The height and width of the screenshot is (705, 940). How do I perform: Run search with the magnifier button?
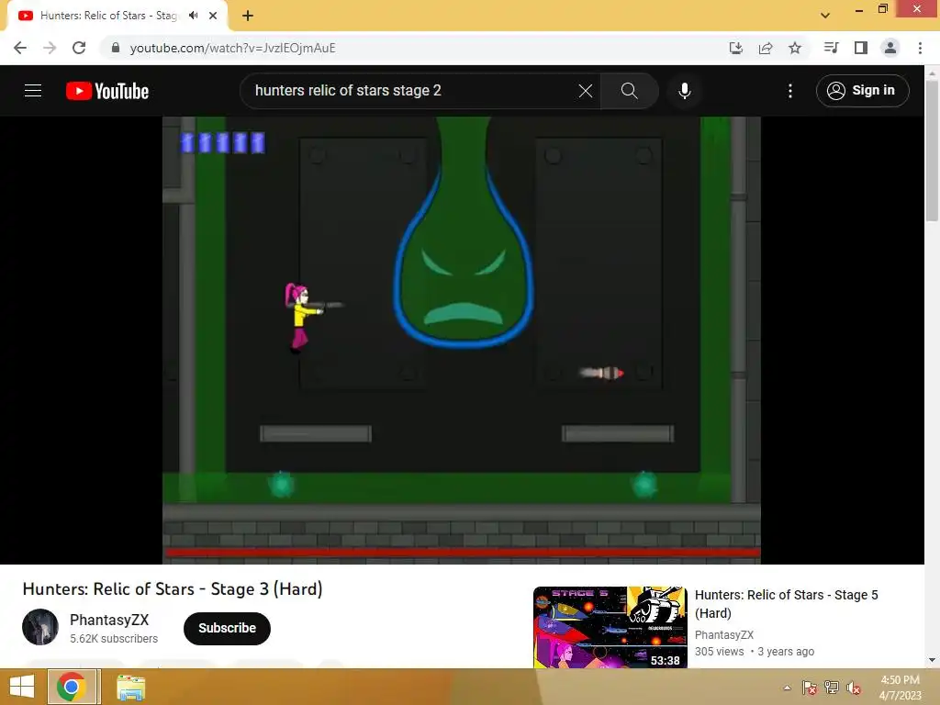pos(629,91)
